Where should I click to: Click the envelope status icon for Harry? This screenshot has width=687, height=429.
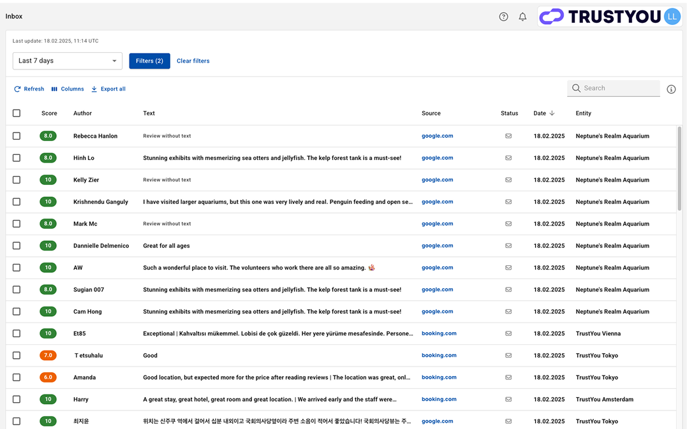tap(508, 399)
